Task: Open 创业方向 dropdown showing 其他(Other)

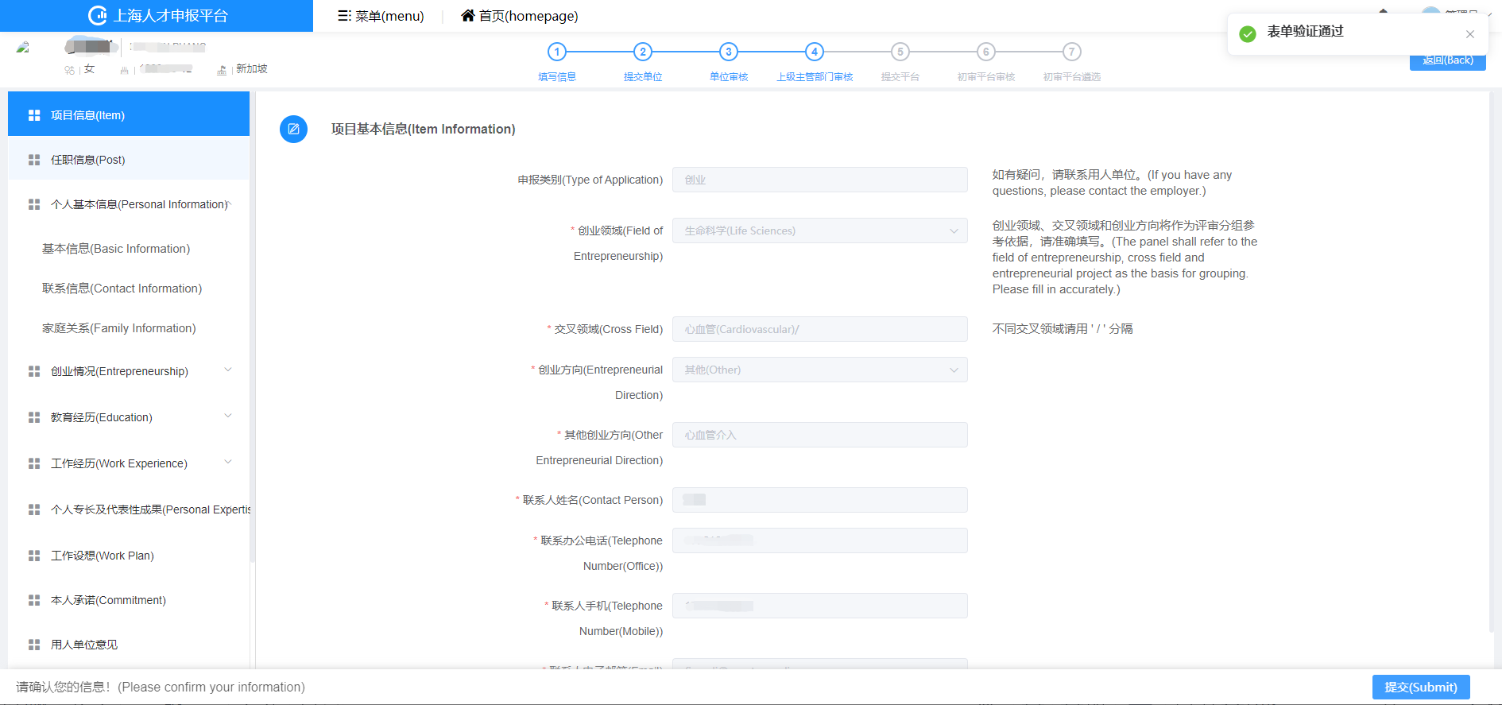Action: pyautogui.click(x=819, y=370)
